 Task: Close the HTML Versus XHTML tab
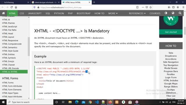point(90,2)
